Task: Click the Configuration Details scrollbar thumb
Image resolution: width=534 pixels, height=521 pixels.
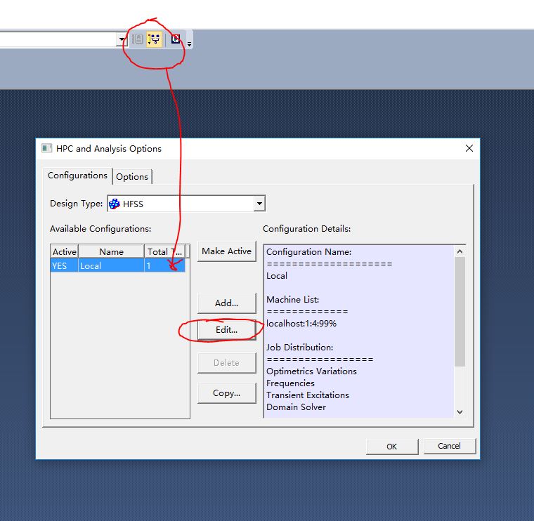Action: tap(460, 312)
